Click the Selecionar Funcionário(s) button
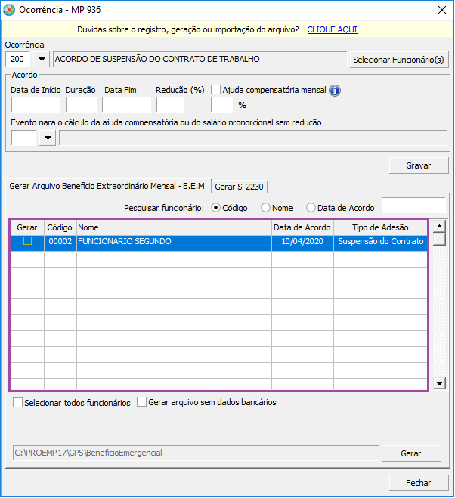This screenshot has height=498, width=455. click(399, 60)
